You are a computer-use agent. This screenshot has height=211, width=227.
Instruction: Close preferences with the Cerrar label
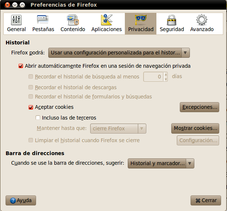pos(209,200)
